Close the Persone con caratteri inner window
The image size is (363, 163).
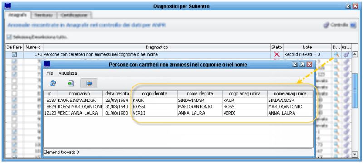click(309, 65)
